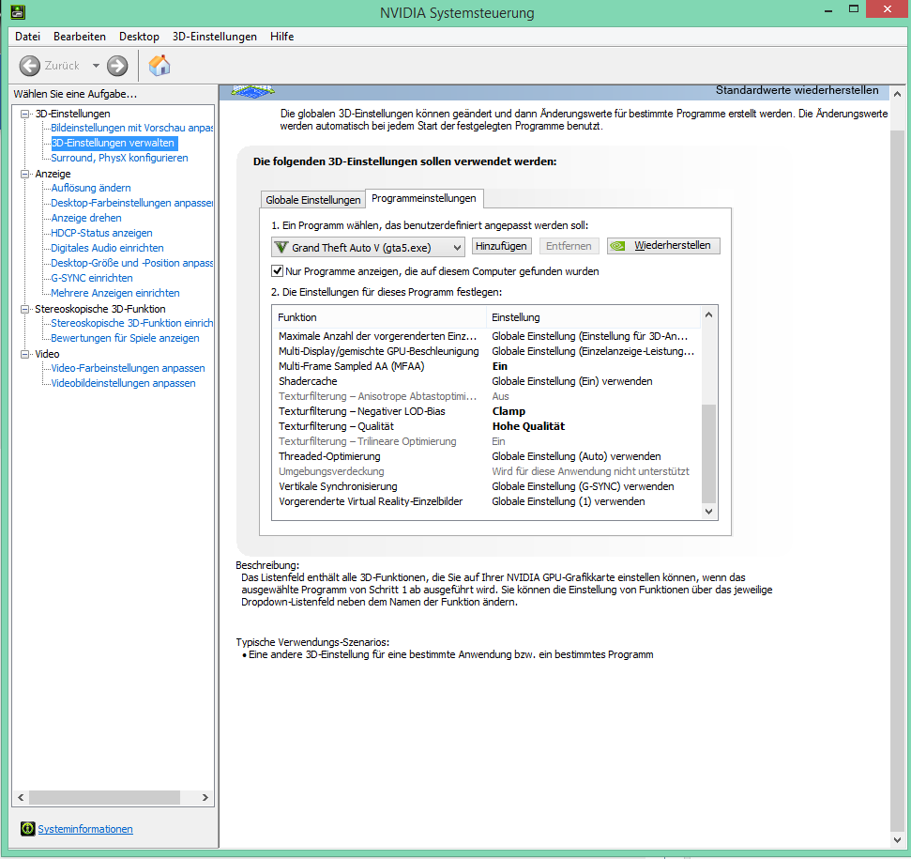Open Stereoskopische 3D-Funktion einrichten
Viewport: 911px width, 859px height.
coord(132,323)
